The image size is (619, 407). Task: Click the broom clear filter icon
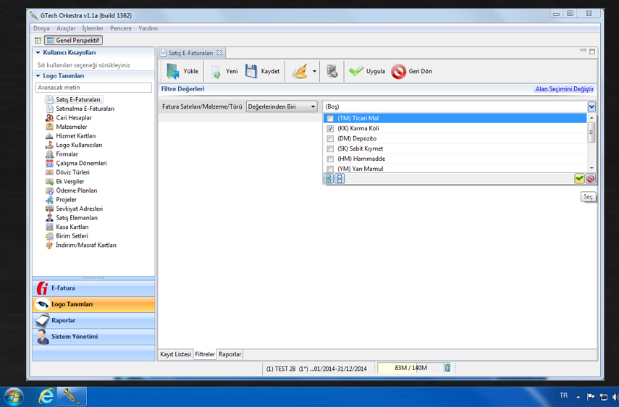tap(300, 72)
